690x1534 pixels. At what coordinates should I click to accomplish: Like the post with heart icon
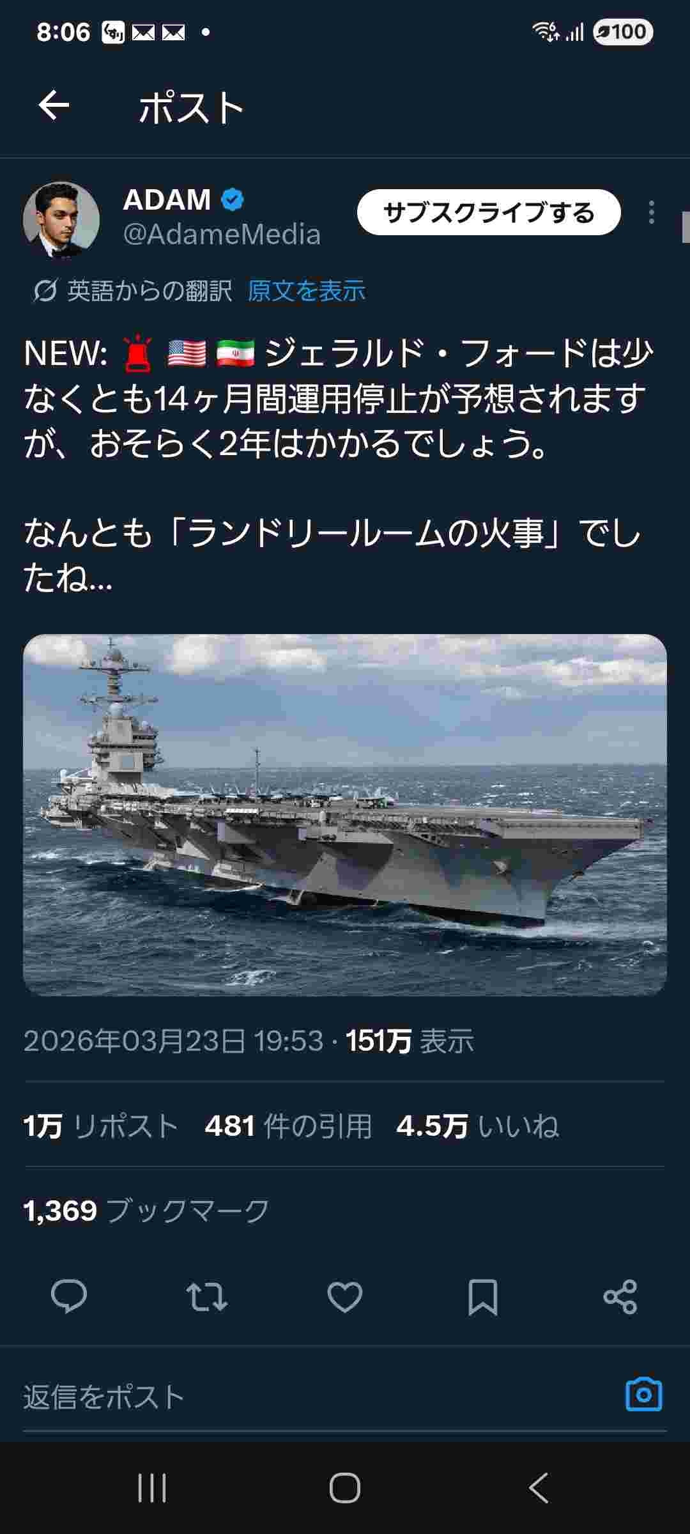point(345,1297)
